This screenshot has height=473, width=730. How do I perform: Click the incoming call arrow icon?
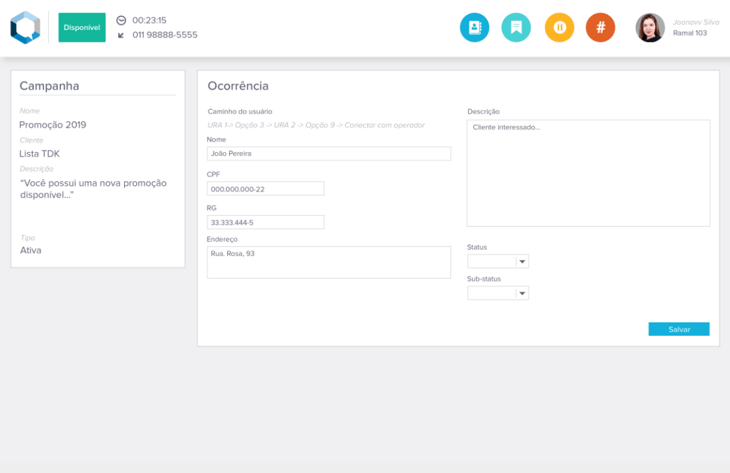point(121,35)
